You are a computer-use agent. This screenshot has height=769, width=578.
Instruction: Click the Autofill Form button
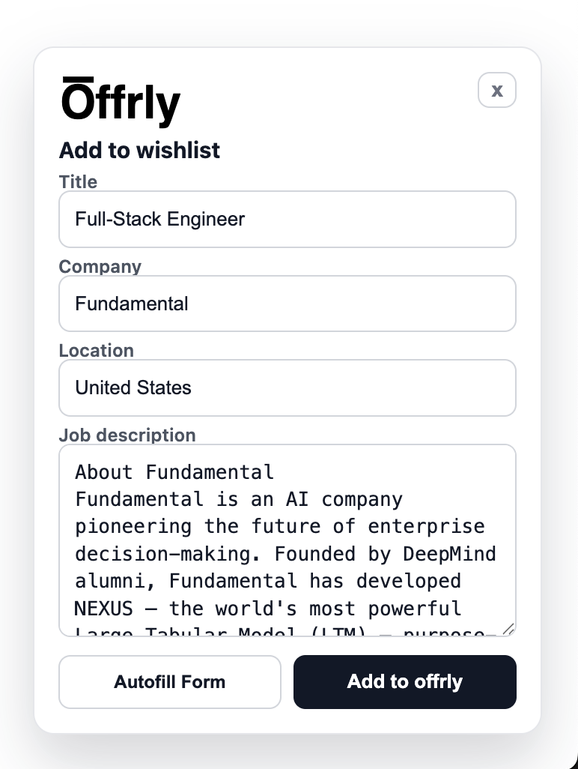click(170, 682)
